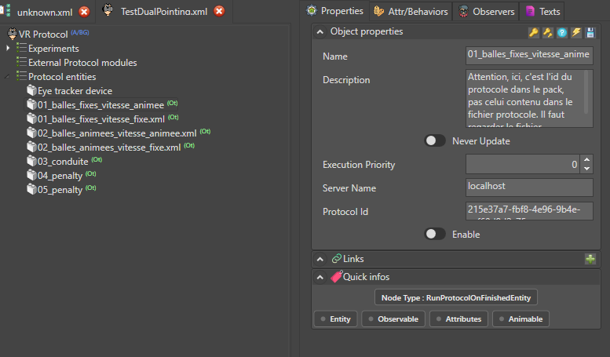This screenshot has height=357, width=610.
Task: Click the list icon beside External Protocol modules
Action: [x=22, y=62]
